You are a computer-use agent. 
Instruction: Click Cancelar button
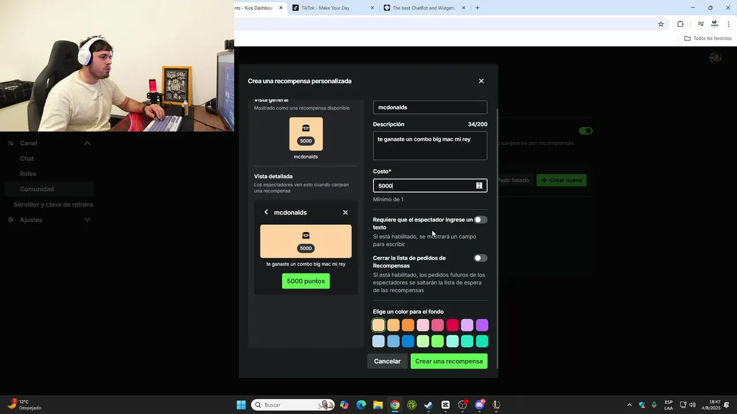(388, 361)
